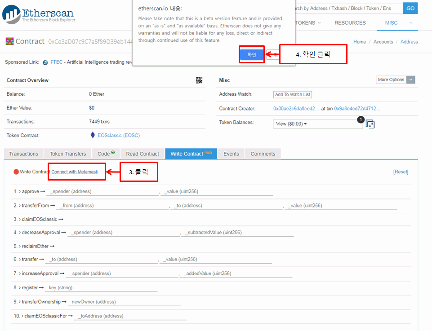Open the TOKENS menu dropdown
The height and width of the screenshot is (331, 432).
pos(308,23)
